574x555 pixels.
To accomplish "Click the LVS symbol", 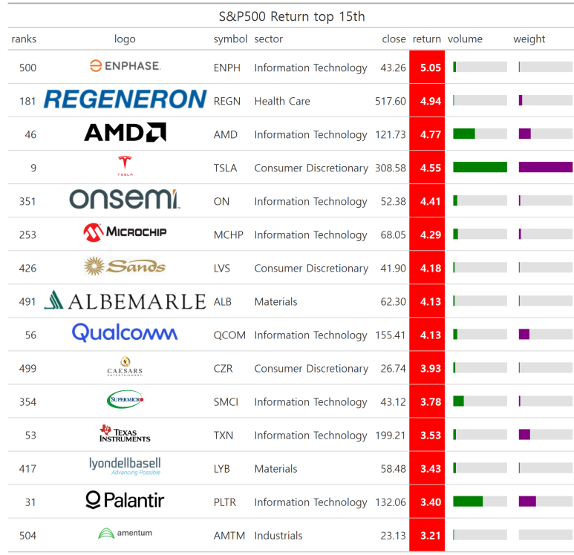I will click(222, 268).
